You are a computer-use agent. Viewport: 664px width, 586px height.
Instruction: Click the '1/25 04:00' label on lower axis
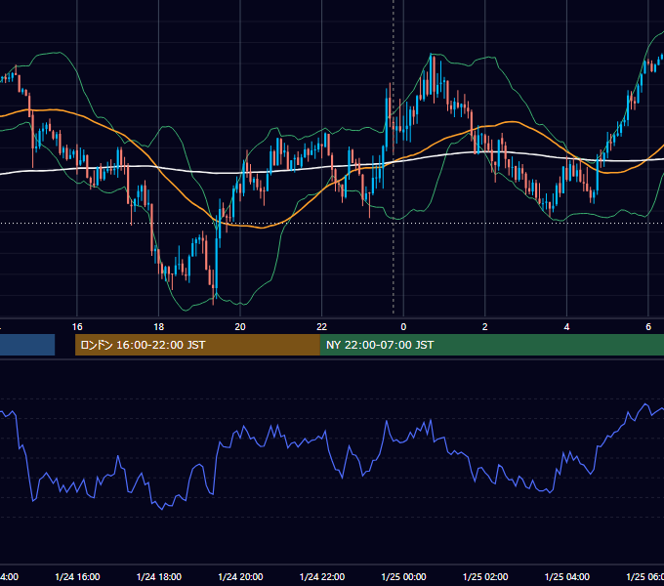(567, 576)
